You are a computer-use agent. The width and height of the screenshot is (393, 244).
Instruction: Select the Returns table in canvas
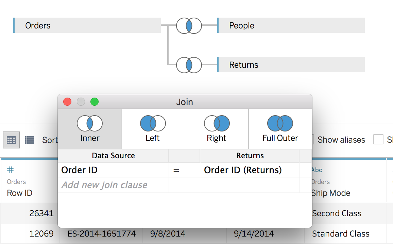[x=291, y=65]
